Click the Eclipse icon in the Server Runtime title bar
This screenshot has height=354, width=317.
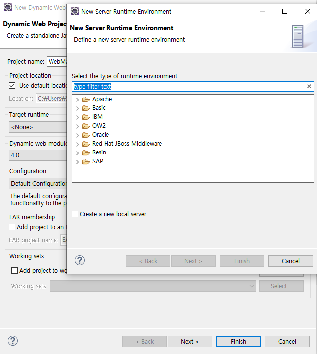coord(75,11)
